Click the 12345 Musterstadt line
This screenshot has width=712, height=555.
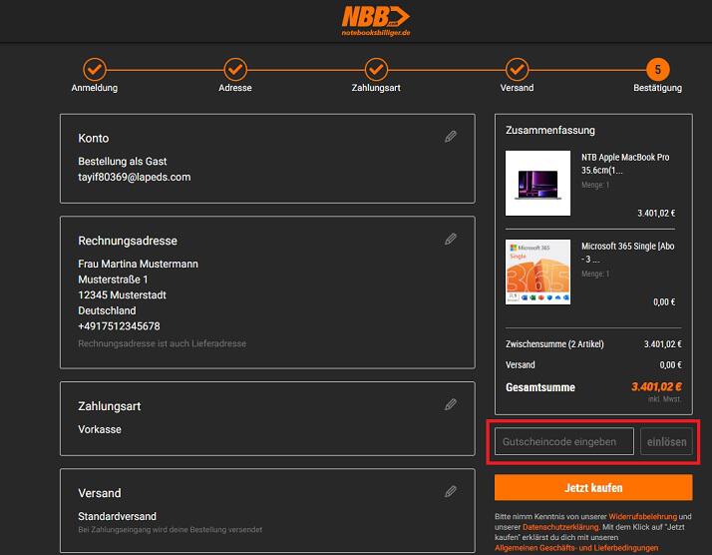[122, 295]
